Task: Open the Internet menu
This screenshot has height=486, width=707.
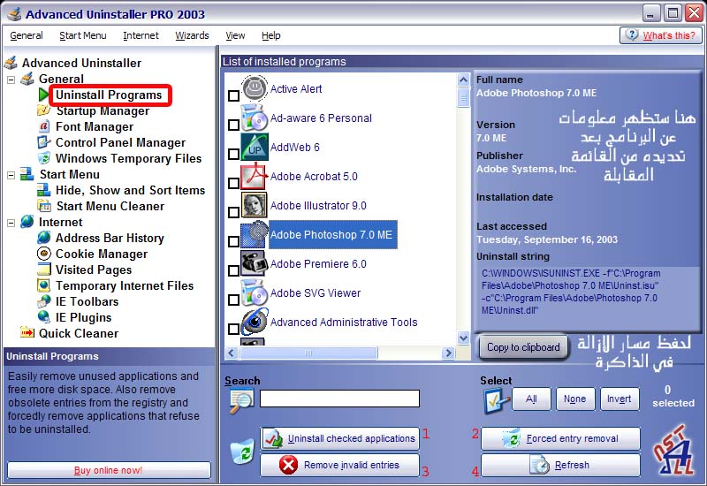Action: [141, 35]
